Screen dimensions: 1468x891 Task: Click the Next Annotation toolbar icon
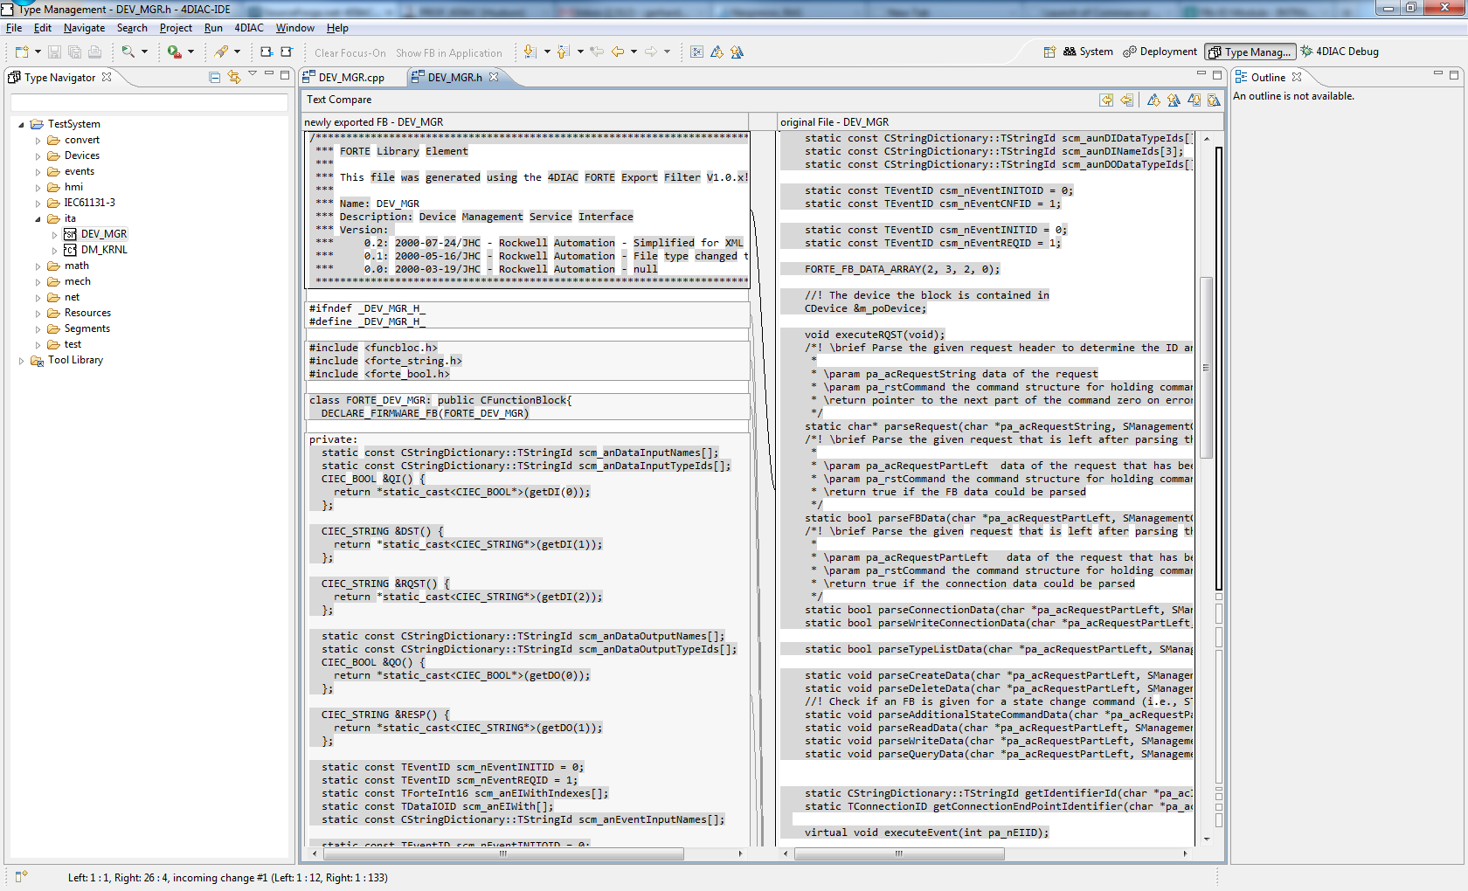coord(530,52)
